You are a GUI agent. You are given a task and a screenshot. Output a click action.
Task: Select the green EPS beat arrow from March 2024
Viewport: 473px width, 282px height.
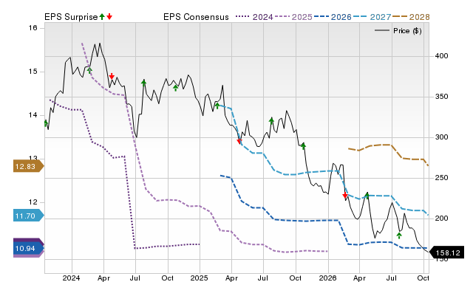tap(89, 70)
